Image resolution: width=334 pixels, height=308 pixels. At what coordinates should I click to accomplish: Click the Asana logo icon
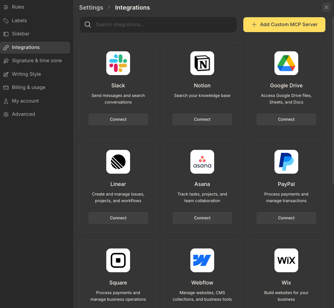202,162
